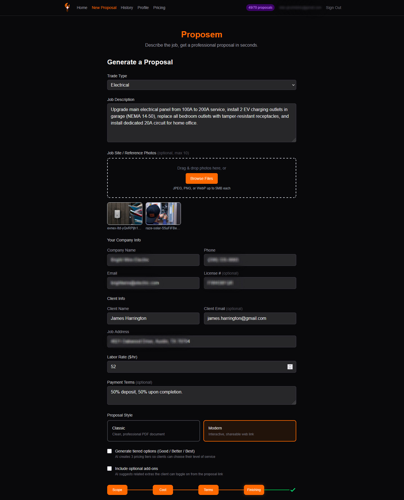The height and width of the screenshot is (500, 404).
Task: Enable Include optional add-ons checkbox
Action: coord(109,469)
